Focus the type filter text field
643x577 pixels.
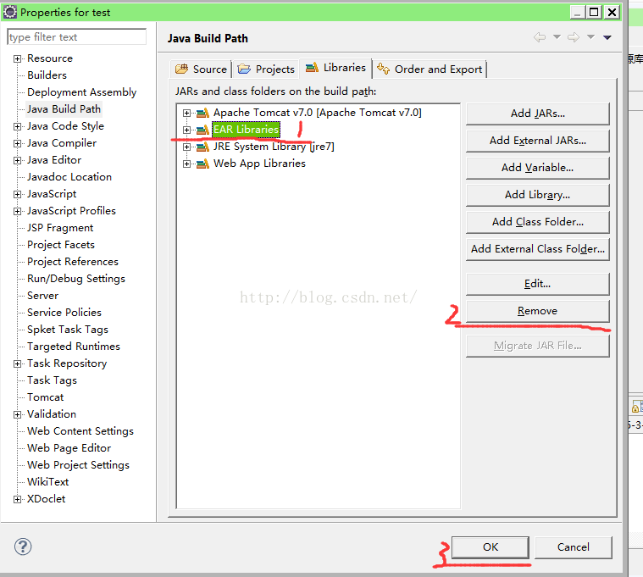[x=77, y=37]
